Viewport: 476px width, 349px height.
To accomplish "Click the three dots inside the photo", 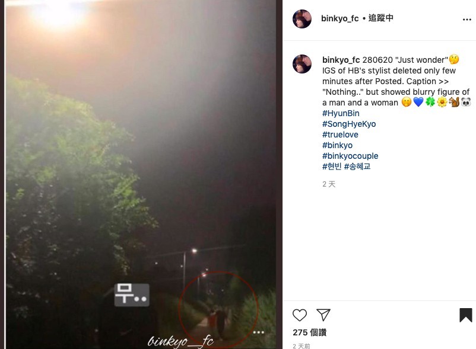I will (258, 332).
